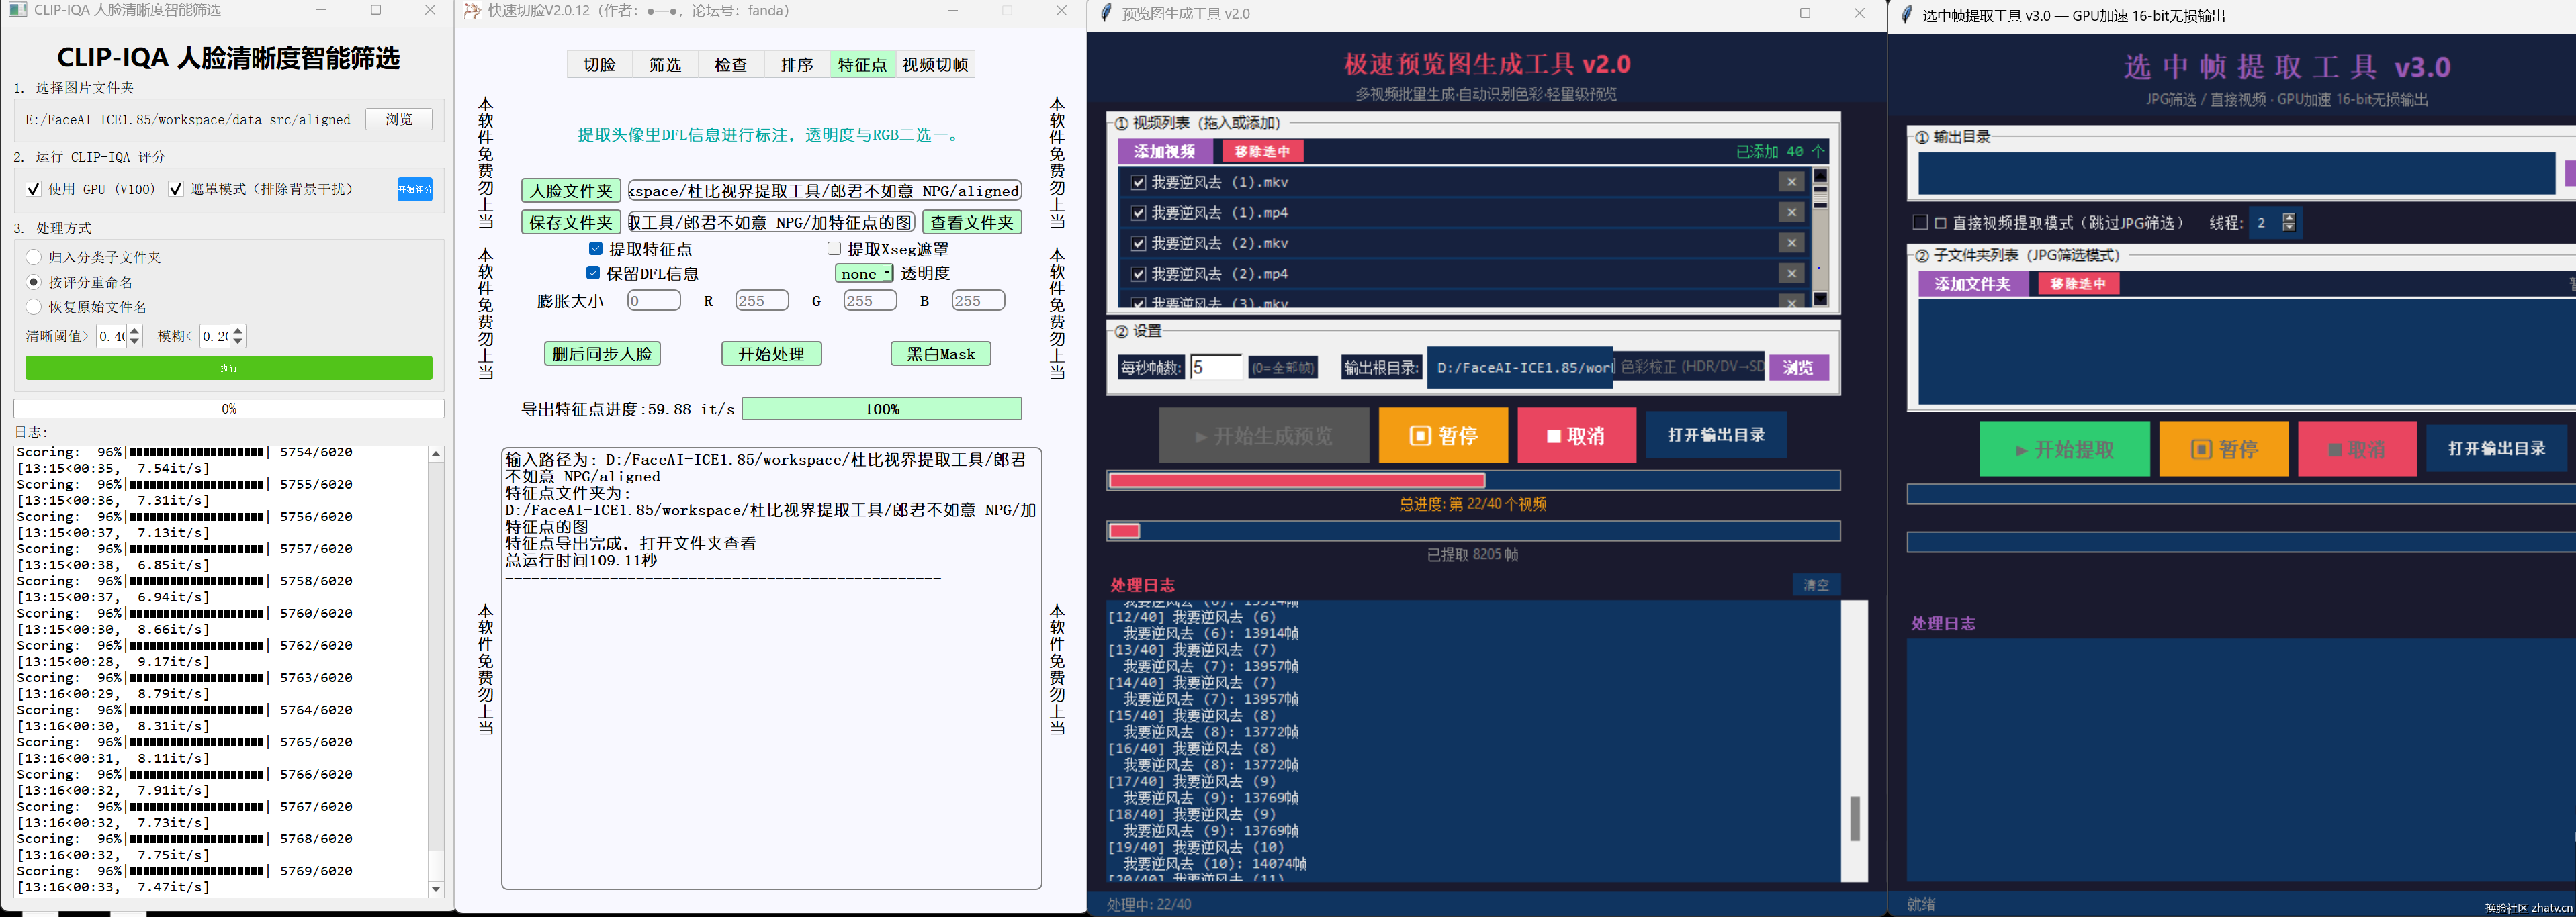Pause preview generation with 暂停 button
Viewport: 2576px width, 917px height.
click(x=1443, y=436)
